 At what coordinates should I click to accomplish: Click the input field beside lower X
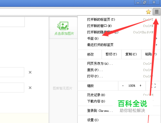(12, 88)
